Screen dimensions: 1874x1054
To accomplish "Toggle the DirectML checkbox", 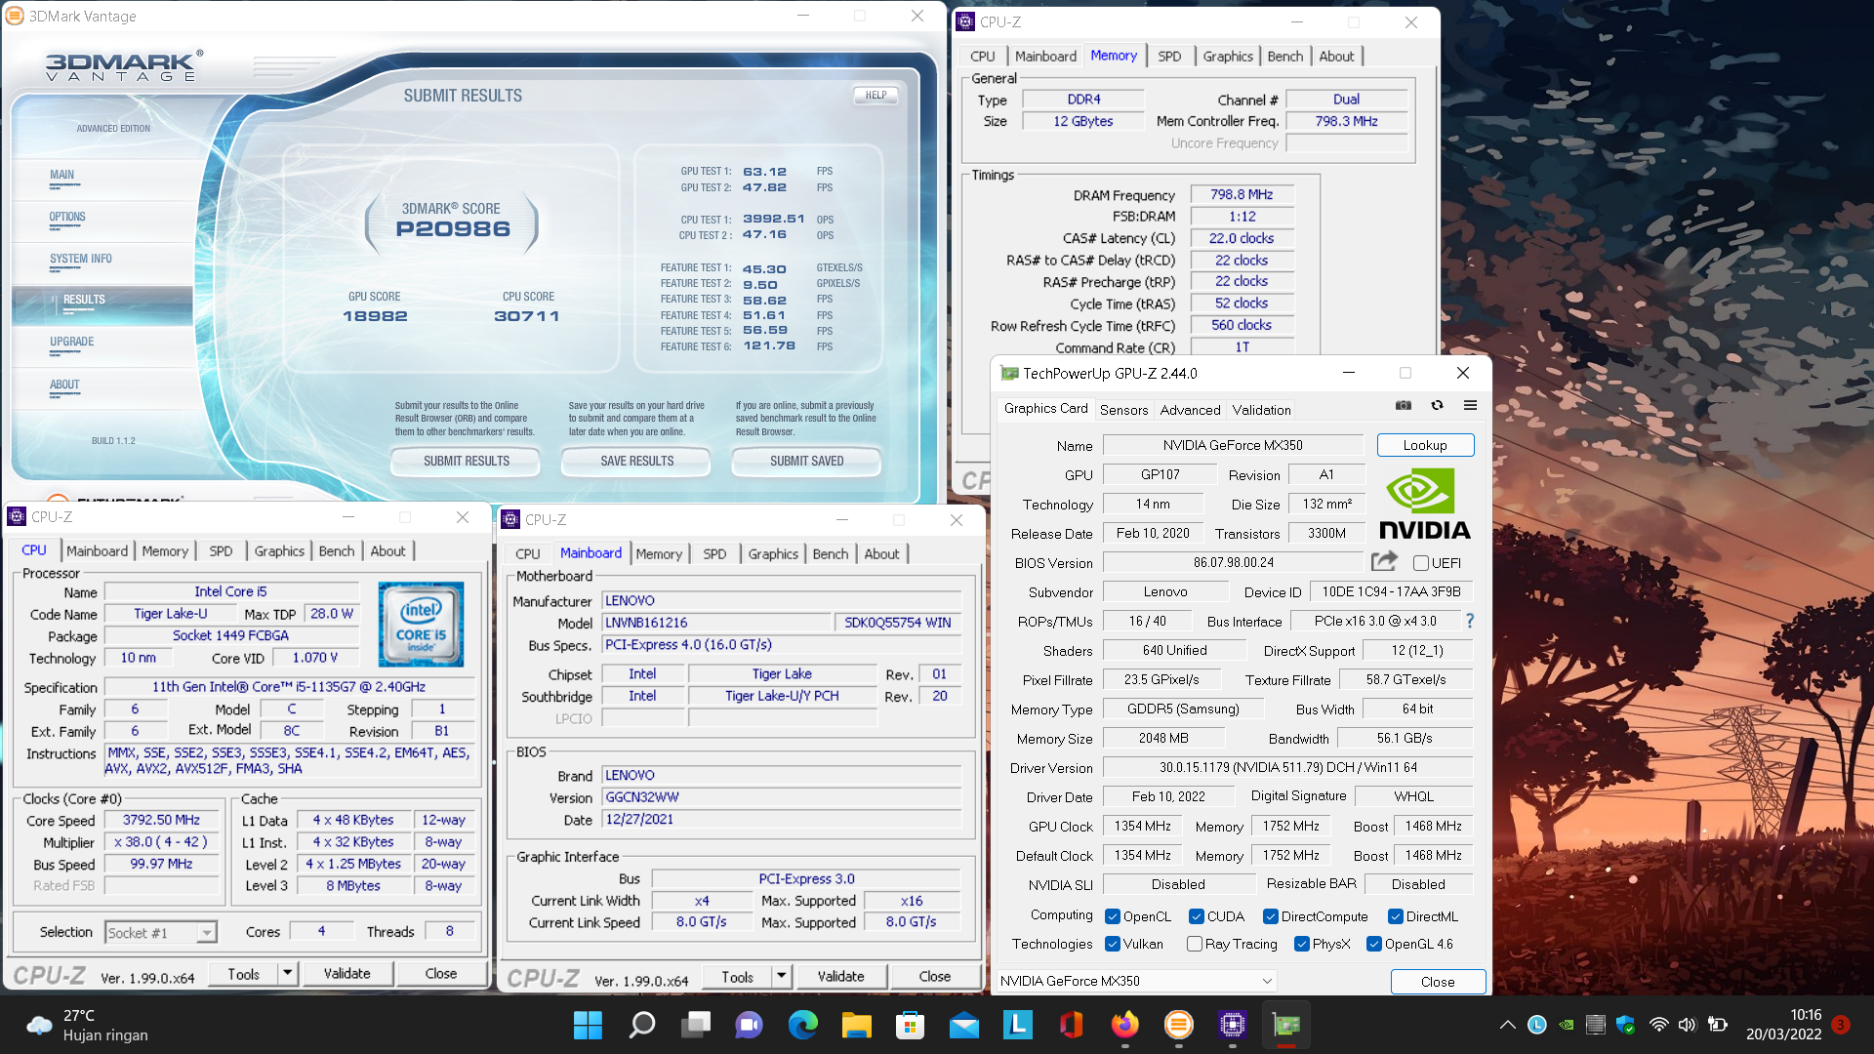I will coord(1396,916).
